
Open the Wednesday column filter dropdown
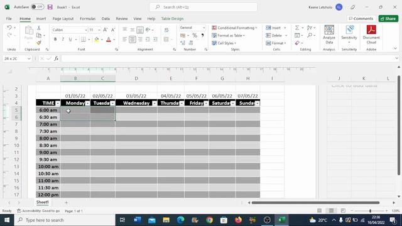(155, 103)
